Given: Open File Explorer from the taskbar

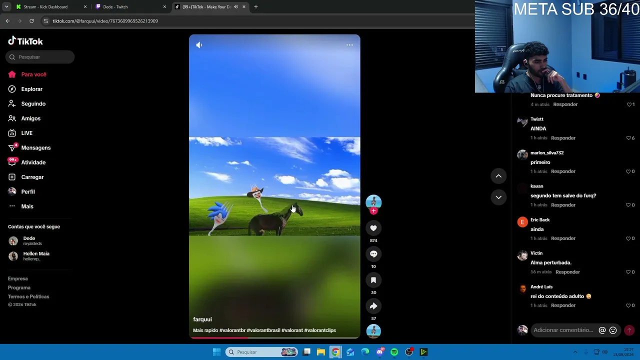Looking at the screenshot, I should (x=321, y=352).
